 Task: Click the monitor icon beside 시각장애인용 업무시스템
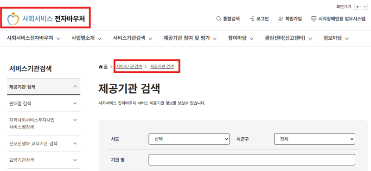point(314,19)
